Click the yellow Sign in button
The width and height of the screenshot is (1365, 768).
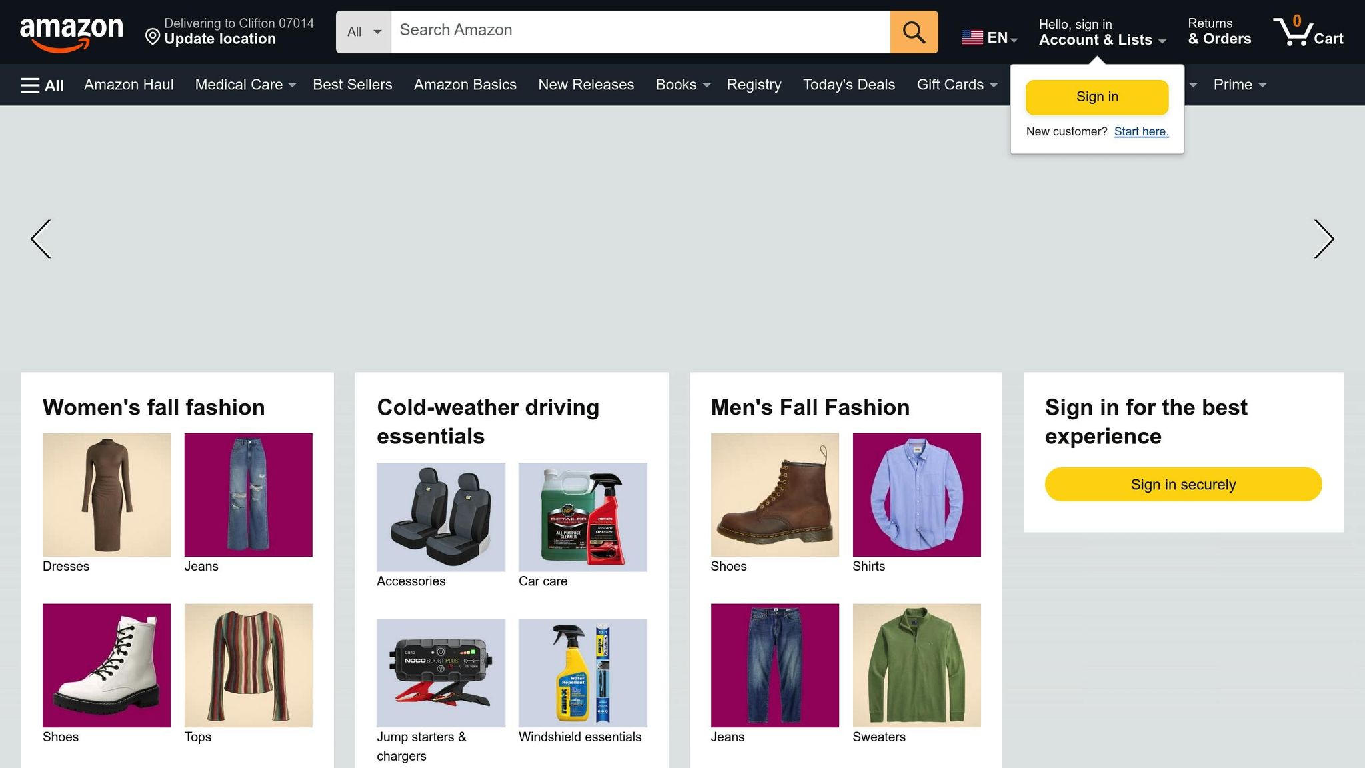[x=1096, y=97]
